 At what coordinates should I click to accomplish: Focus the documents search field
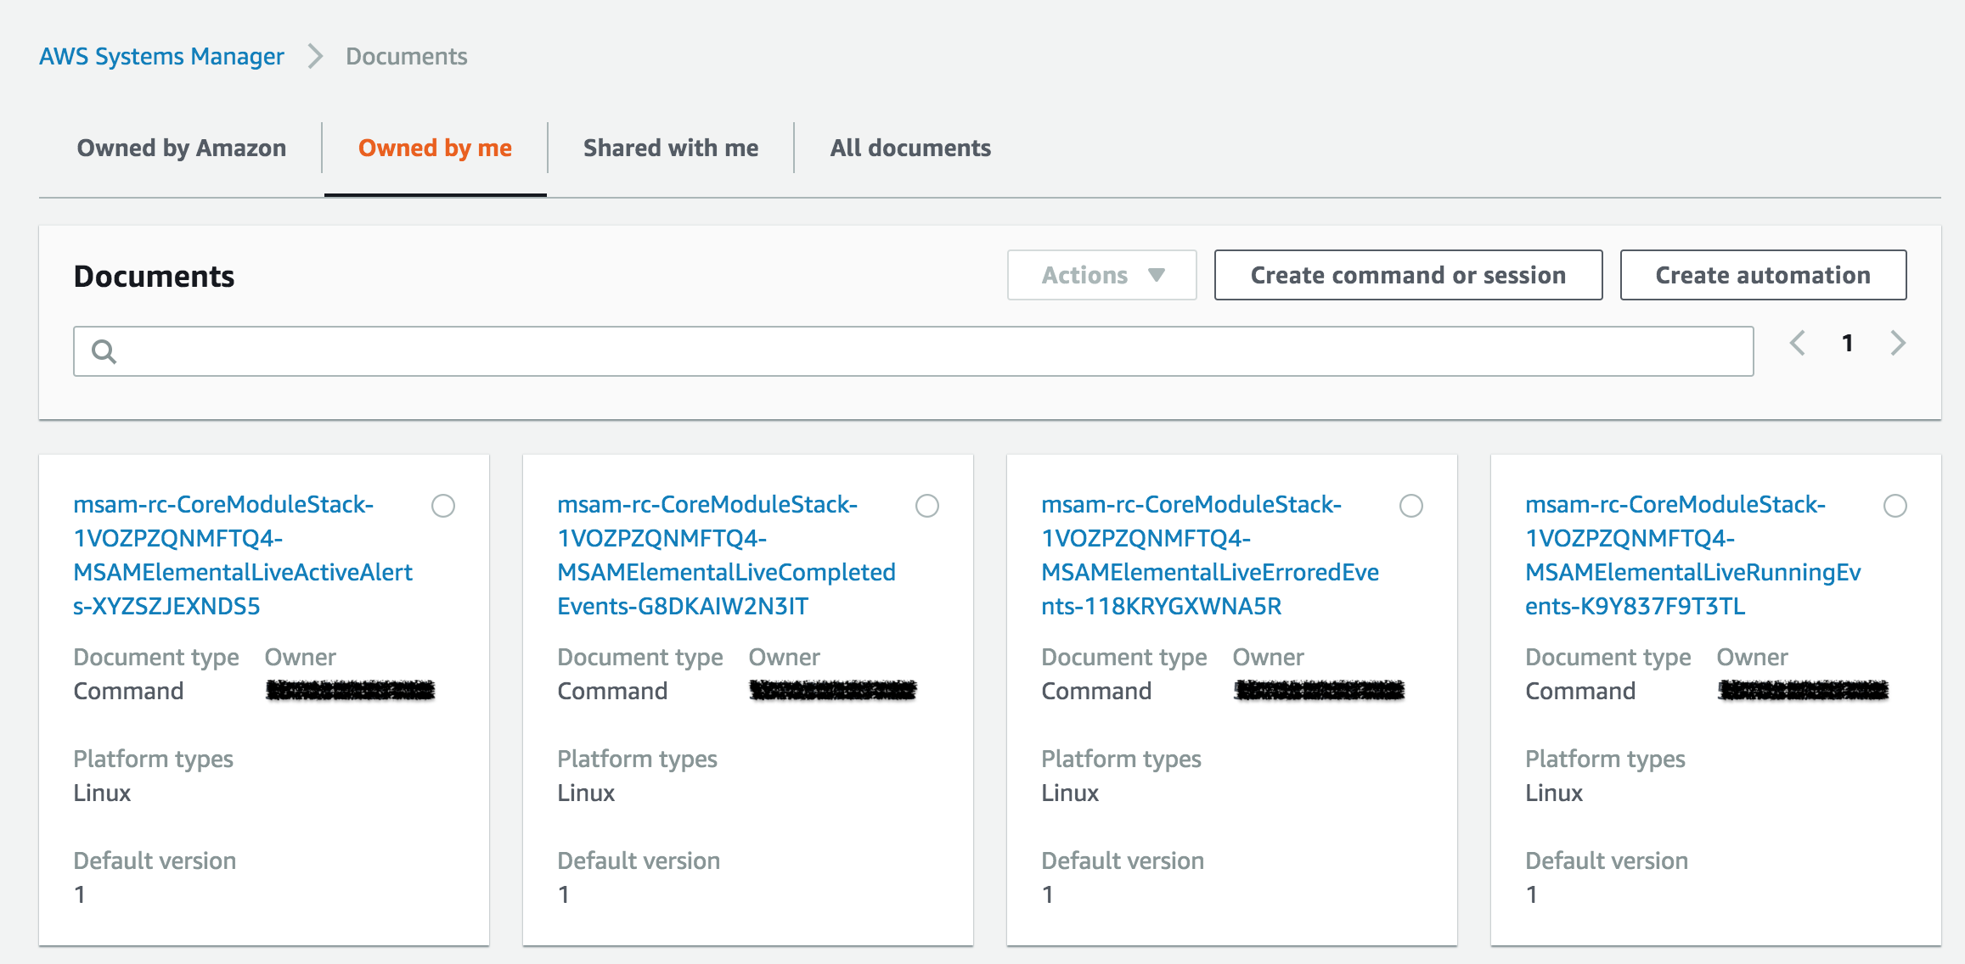[914, 351]
